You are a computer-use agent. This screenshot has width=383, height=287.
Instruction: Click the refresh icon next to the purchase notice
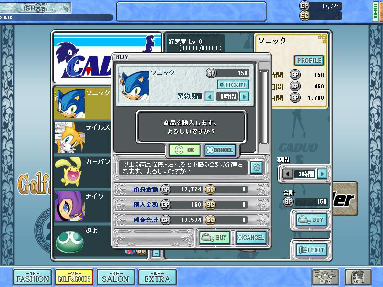point(257,167)
